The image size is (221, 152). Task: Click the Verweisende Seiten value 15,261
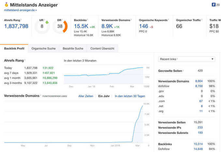click(198, 122)
